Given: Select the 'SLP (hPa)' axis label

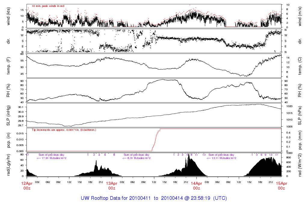Looking at the screenshot, I should click(300, 115).
